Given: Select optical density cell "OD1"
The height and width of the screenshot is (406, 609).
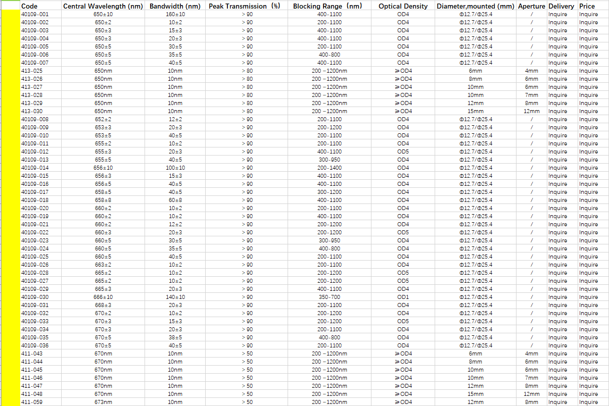Looking at the screenshot, I should (403, 297).
